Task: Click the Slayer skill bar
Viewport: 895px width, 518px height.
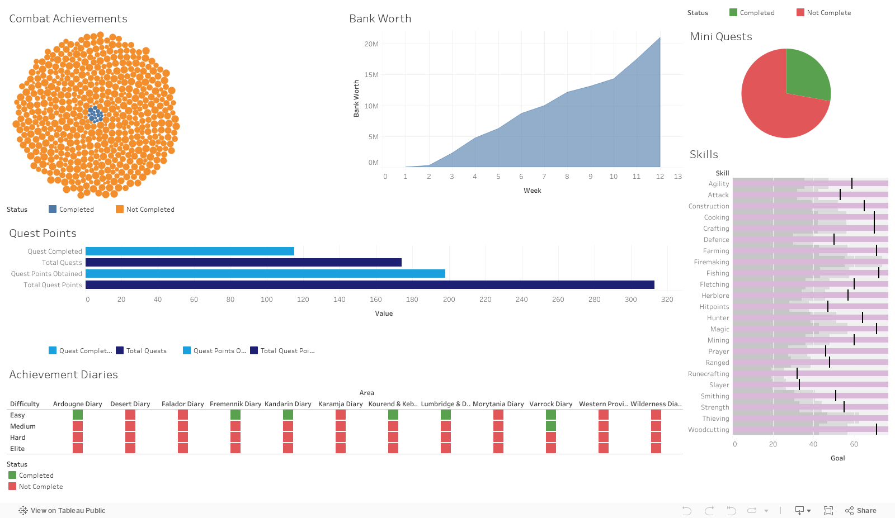Action: point(811,384)
